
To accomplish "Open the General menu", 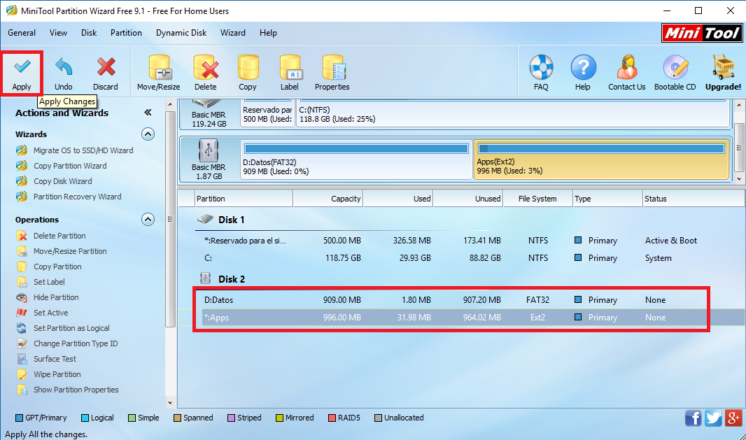I will 22,33.
